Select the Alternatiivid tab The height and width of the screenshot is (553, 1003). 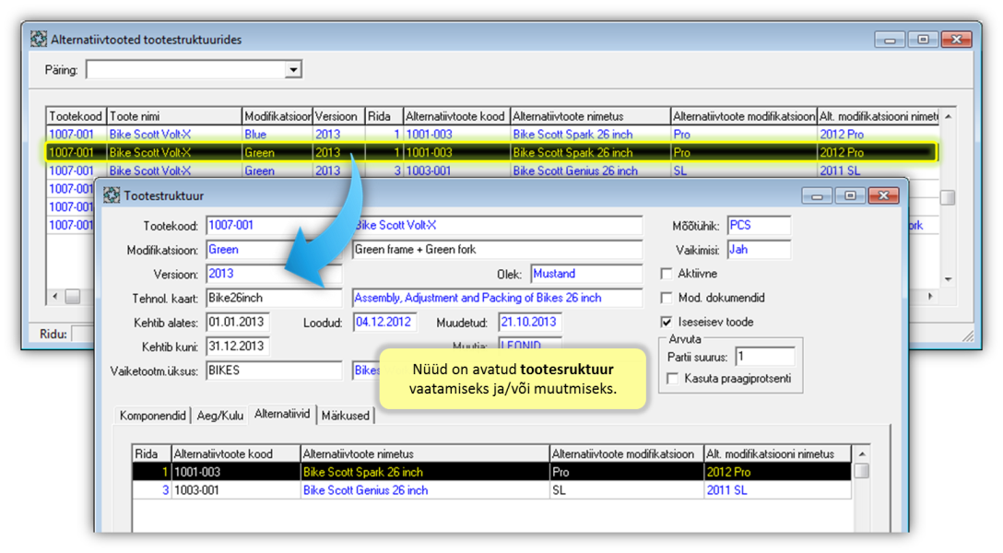[282, 414]
